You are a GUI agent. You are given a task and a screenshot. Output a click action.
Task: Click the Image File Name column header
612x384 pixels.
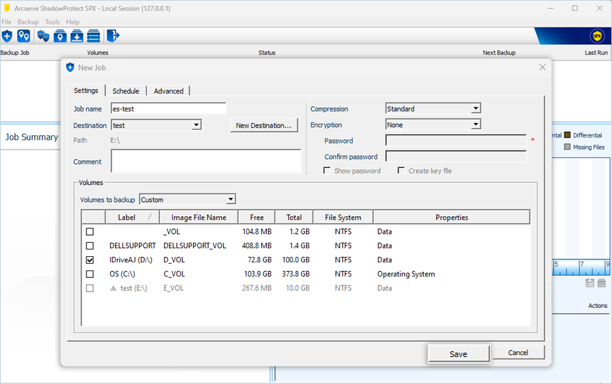click(199, 217)
